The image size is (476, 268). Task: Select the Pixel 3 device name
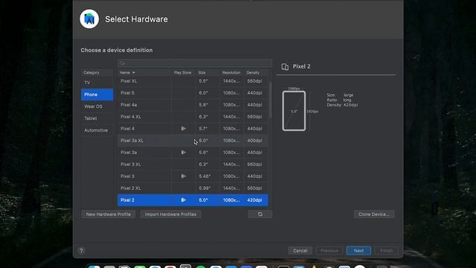pyautogui.click(x=127, y=176)
